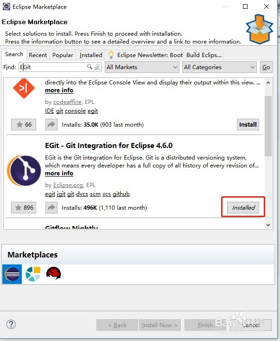
Task: Click the Eclipse Marketplace title bar icon
Action: [x=6, y=6]
